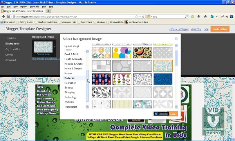This screenshot has width=235, height=141.
Task: Go to Firefox home icon
Action: (x=205, y=16)
